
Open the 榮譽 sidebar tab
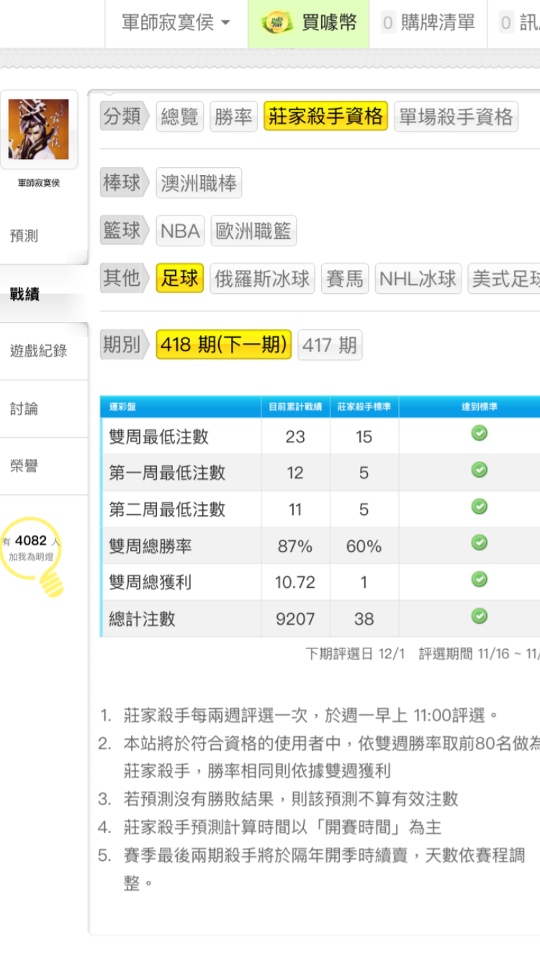[43, 466]
